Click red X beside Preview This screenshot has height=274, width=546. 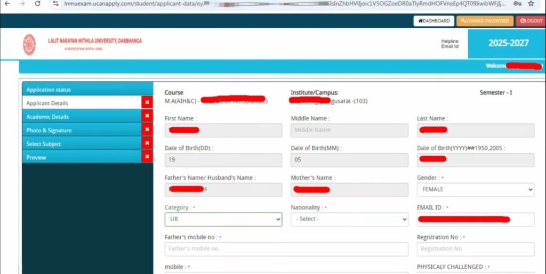tap(147, 157)
